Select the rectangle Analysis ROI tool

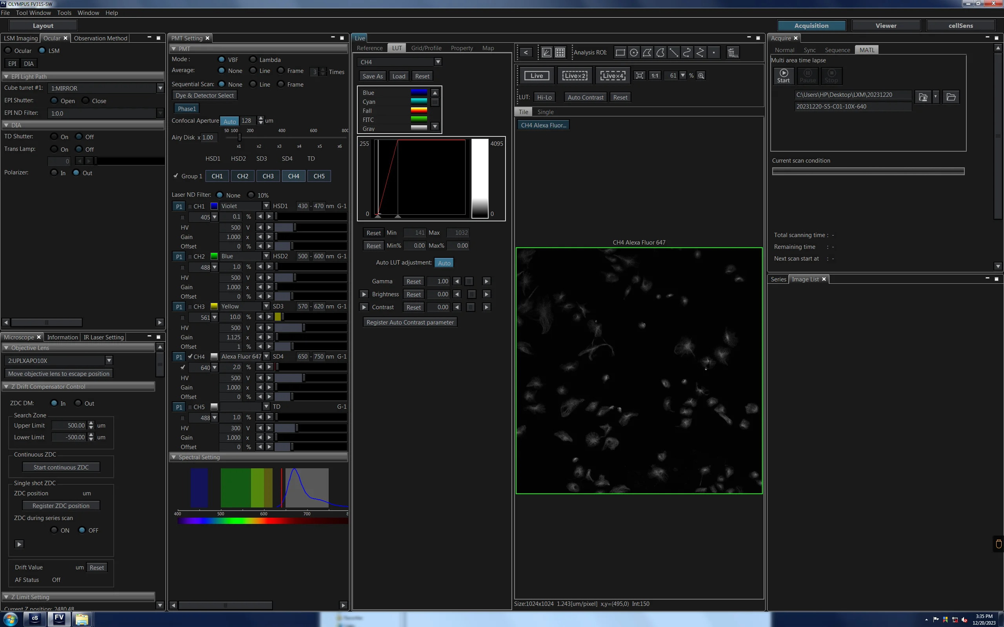pos(620,53)
